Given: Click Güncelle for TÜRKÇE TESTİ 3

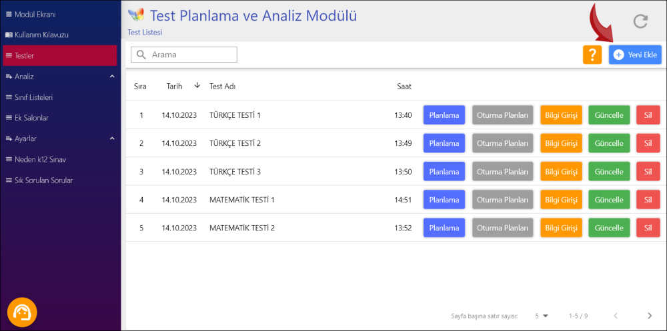Looking at the screenshot, I should 608,172.
